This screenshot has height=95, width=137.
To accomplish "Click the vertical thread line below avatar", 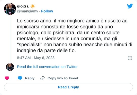I will [10, 39].
